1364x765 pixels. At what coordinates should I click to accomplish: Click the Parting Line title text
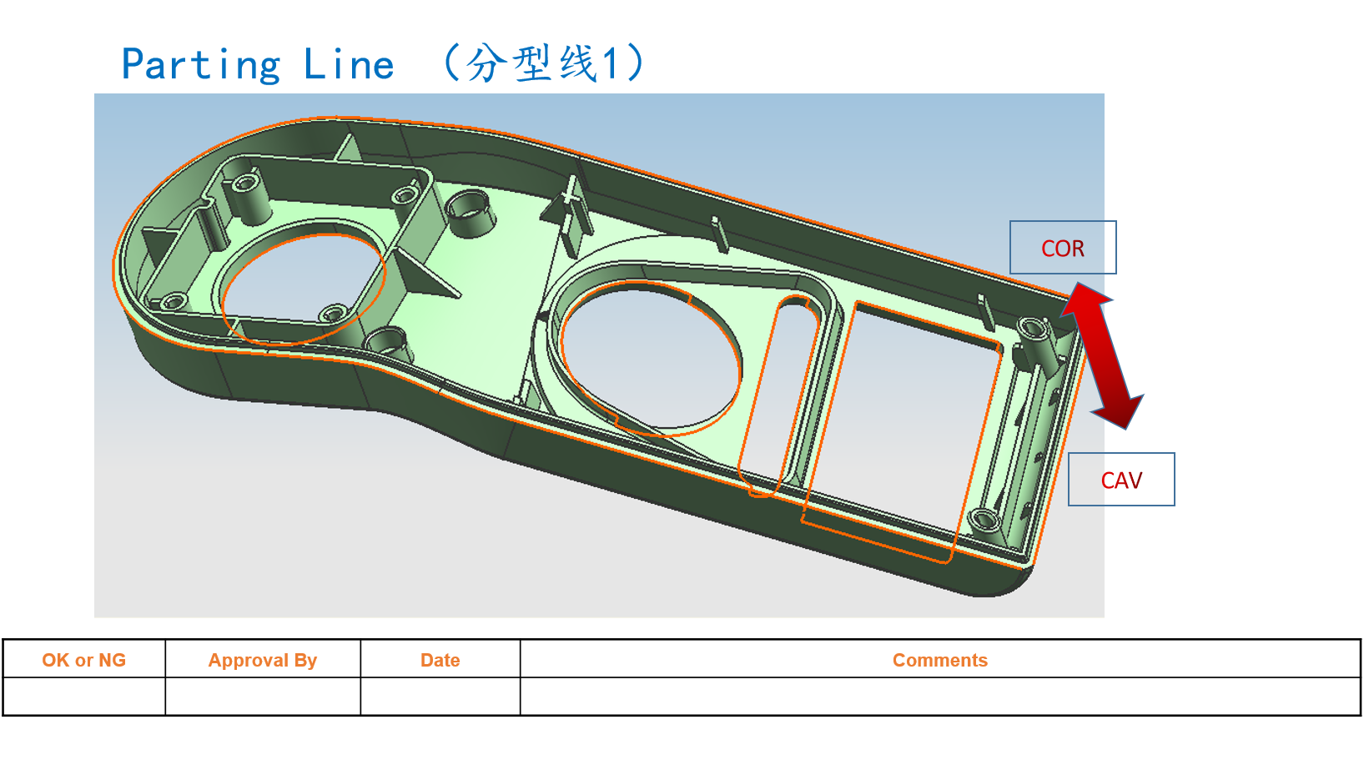259,63
